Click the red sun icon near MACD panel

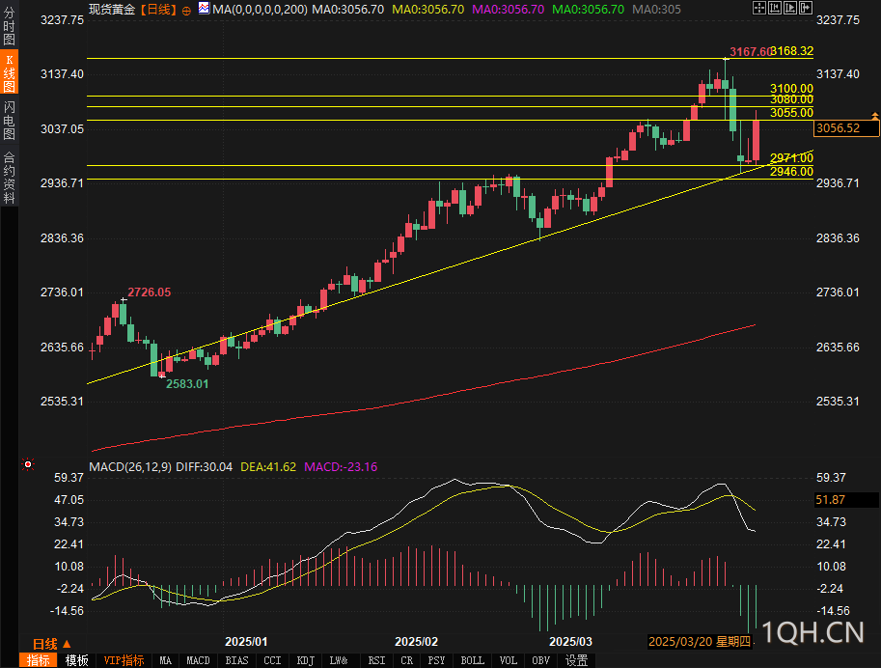(28, 464)
